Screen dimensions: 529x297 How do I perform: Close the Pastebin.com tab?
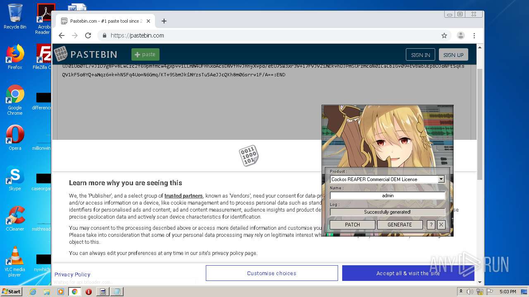(x=148, y=21)
